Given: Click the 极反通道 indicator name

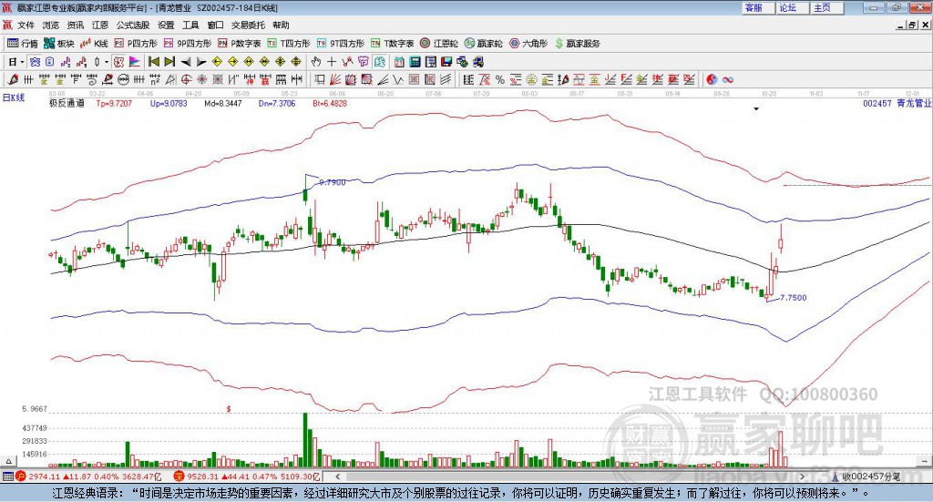Looking at the screenshot, I should pyautogui.click(x=67, y=103).
